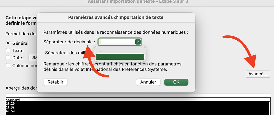Select the Colonne non distribuée radio button
Viewport: 274px width, 115px height.
8,65
